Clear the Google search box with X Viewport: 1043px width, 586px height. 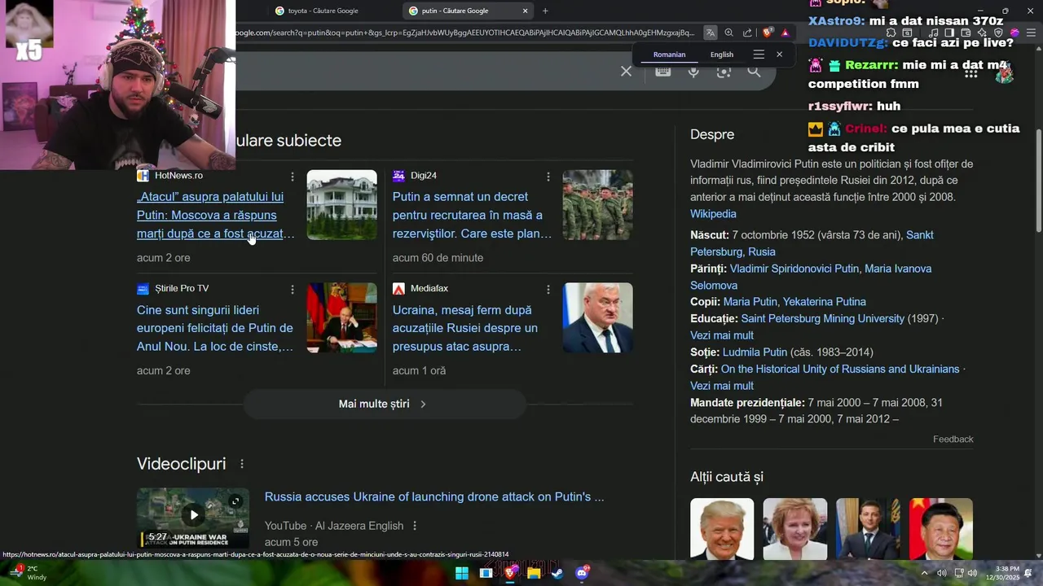[x=626, y=72]
